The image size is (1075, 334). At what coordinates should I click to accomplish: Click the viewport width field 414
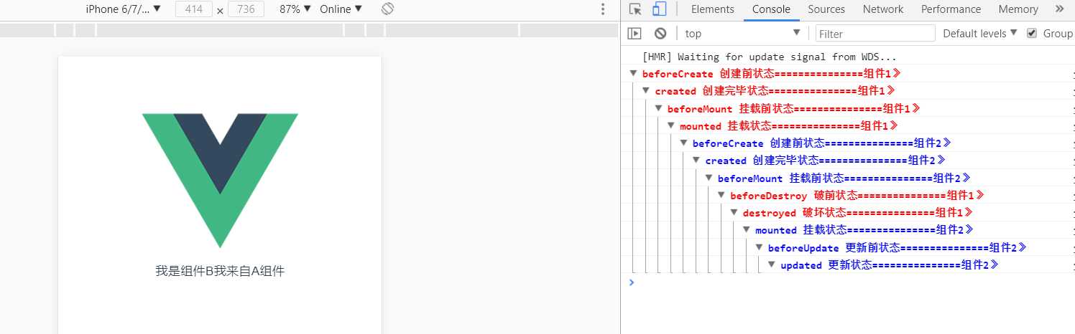(x=193, y=9)
